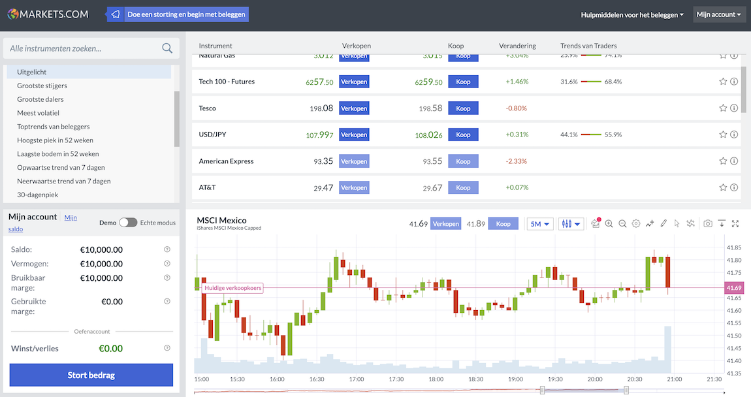751x397 pixels.
Task: Open the chart price alert icon
Action: 596,223
